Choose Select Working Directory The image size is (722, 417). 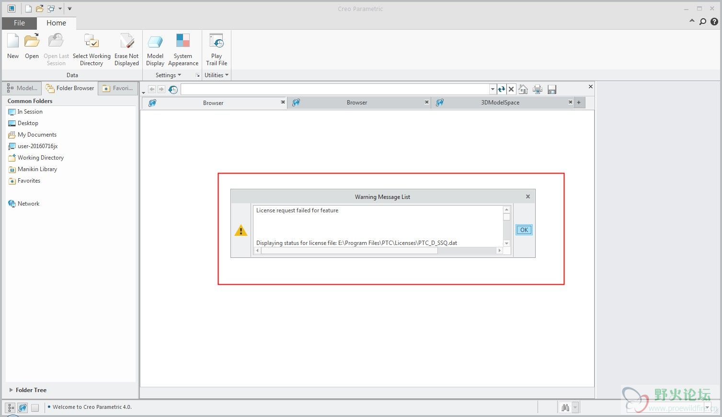click(x=92, y=49)
